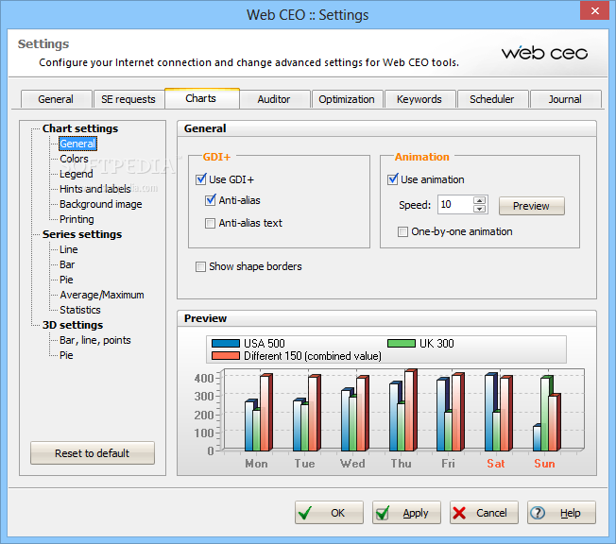The width and height of the screenshot is (616, 544).
Task: Click the Mon label on chart axis
Action: pos(257,464)
